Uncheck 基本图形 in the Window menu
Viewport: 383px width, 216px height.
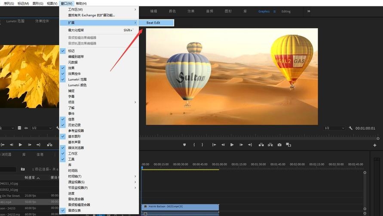(x=63, y=136)
